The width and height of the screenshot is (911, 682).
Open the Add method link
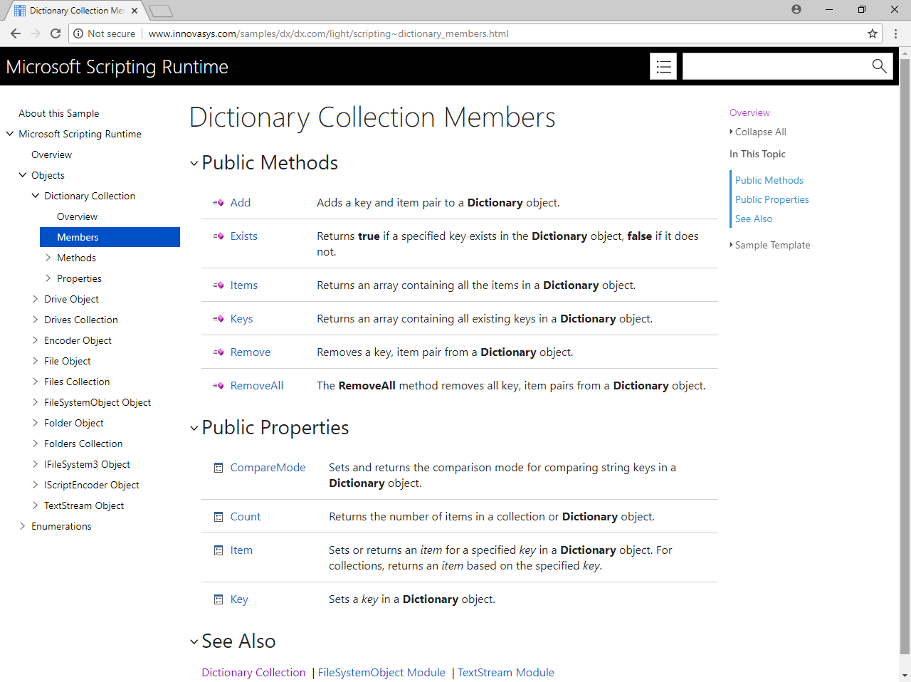(x=241, y=203)
